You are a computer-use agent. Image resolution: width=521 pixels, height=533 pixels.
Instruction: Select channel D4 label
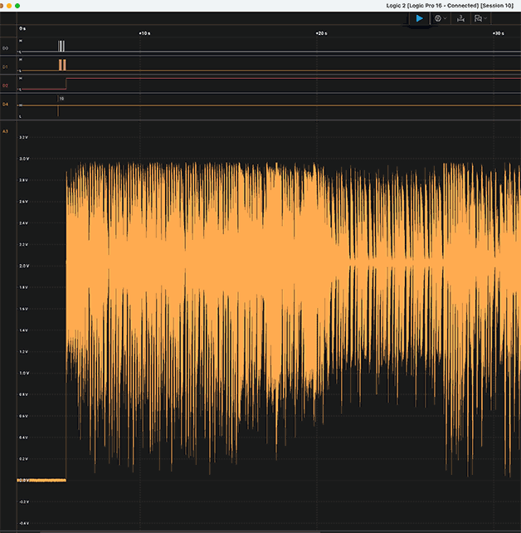click(x=5, y=105)
